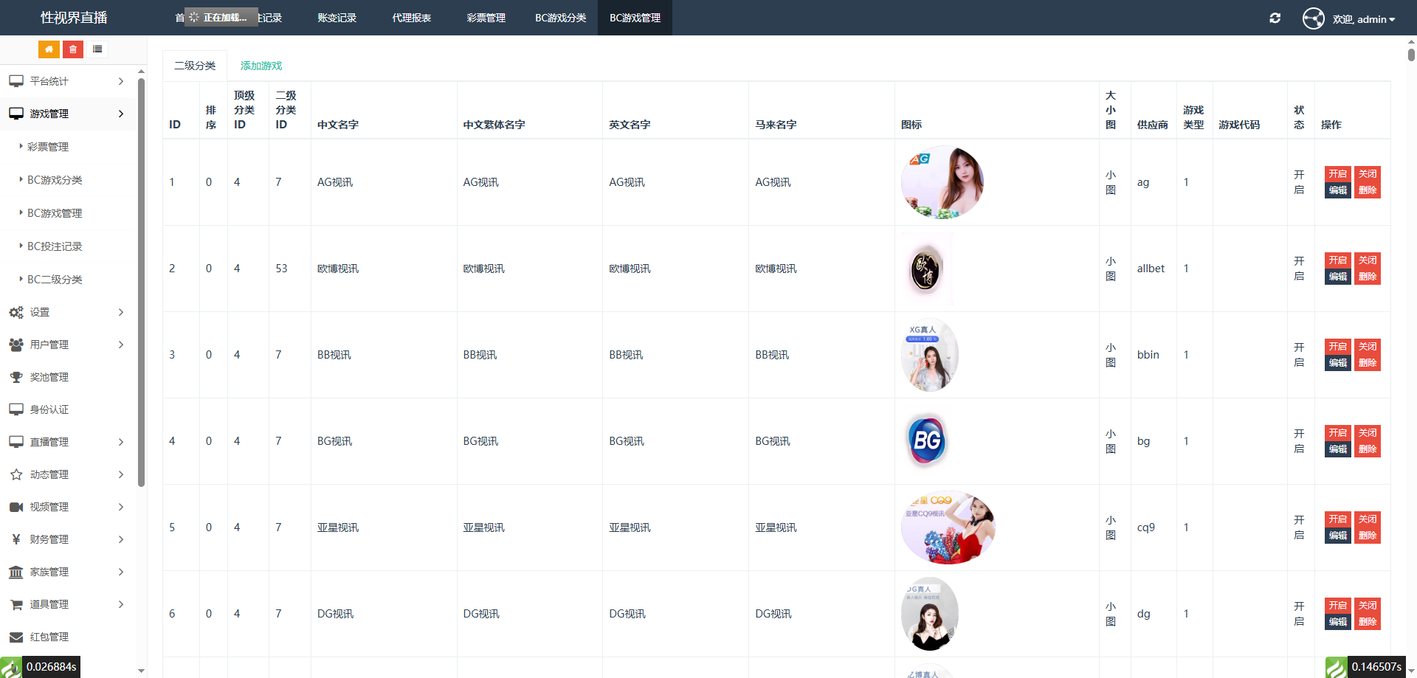Switch to the 添加游戏 tab
The image size is (1417, 678).
click(261, 66)
